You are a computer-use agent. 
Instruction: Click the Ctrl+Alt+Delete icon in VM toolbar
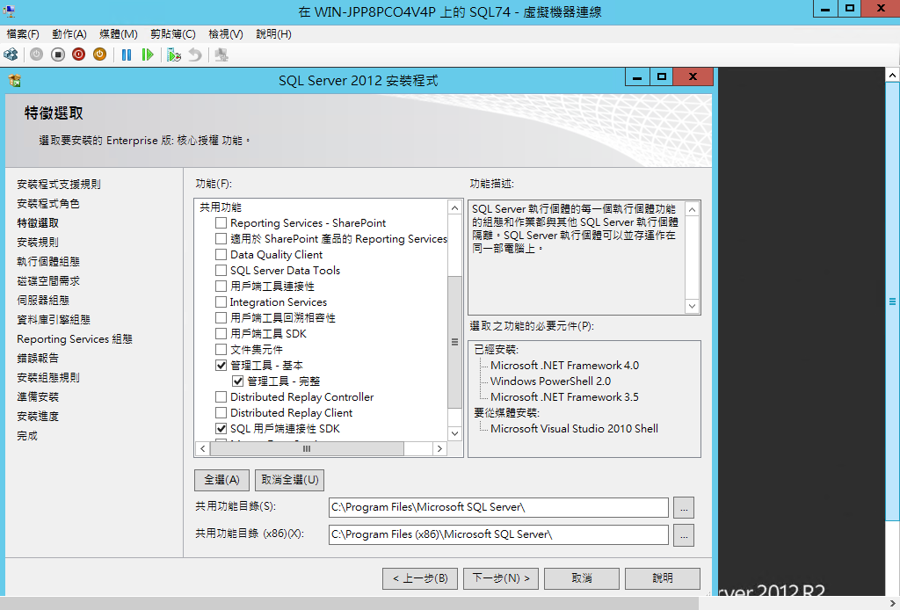(x=11, y=54)
